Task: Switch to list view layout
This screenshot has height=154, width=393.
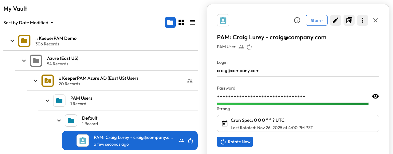Action: [x=192, y=22]
